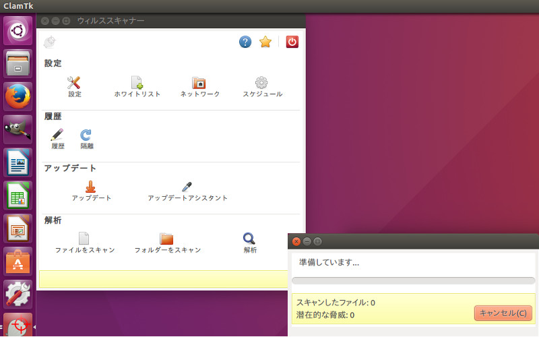Click the キャンセル(C) cancel button
539x337 pixels.
coord(503,313)
